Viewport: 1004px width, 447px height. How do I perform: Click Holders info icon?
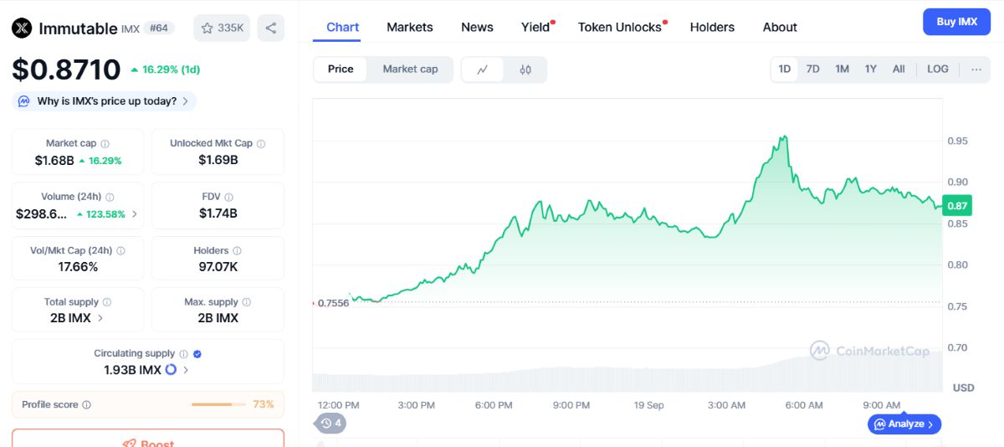237,250
